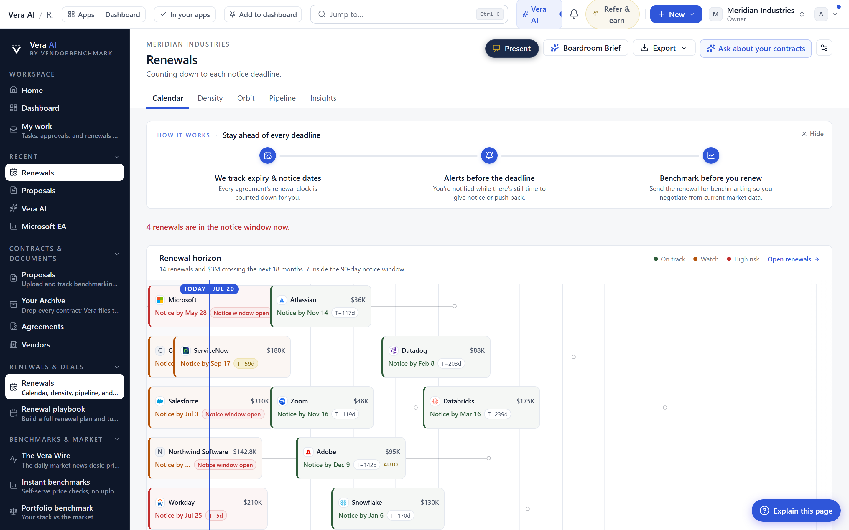Open the Apps tab in top bar
Viewport: 849px width, 530px height.
coord(81,14)
